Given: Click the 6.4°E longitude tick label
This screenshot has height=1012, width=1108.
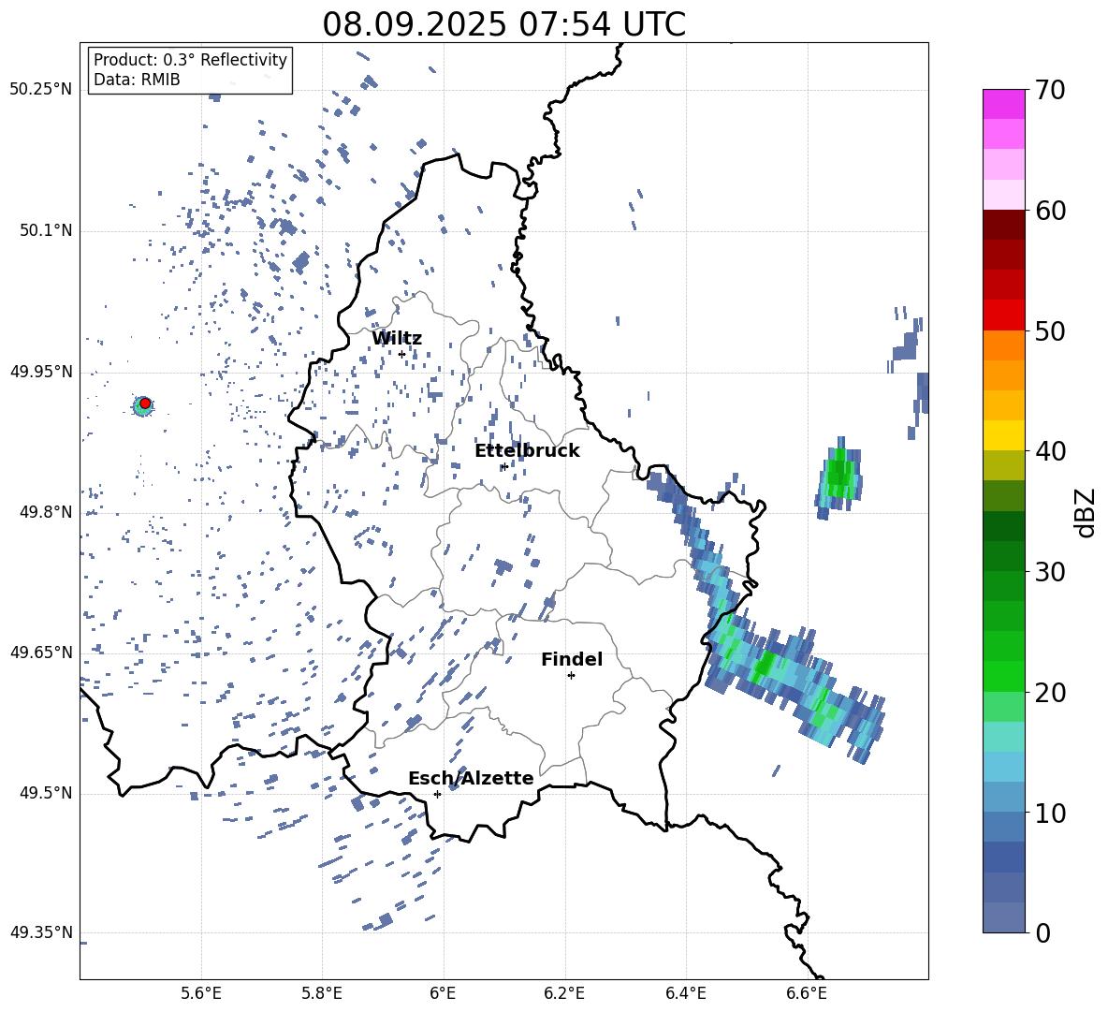Looking at the screenshot, I should (685, 993).
